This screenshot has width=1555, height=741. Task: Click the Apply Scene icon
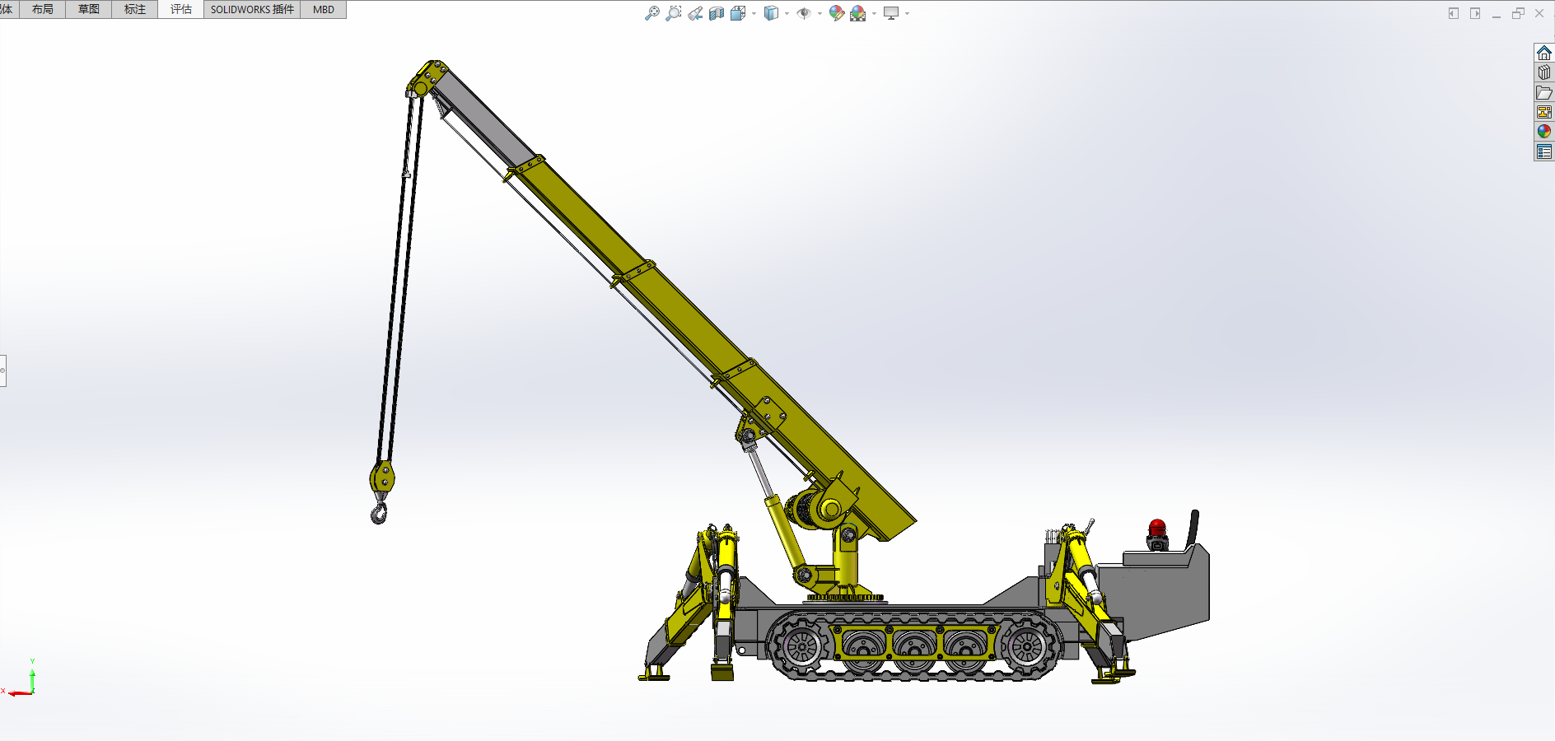(858, 13)
